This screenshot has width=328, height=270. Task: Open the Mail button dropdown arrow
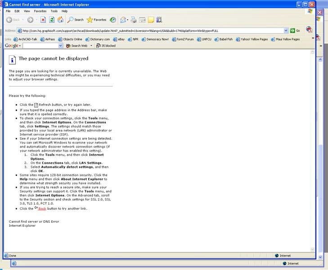pos(128,20)
